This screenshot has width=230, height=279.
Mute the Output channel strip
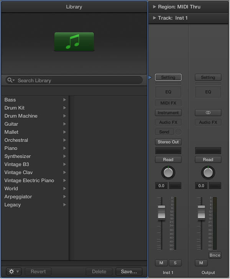(201, 263)
